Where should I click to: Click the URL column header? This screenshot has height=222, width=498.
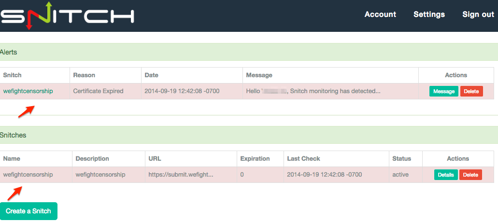coord(155,159)
